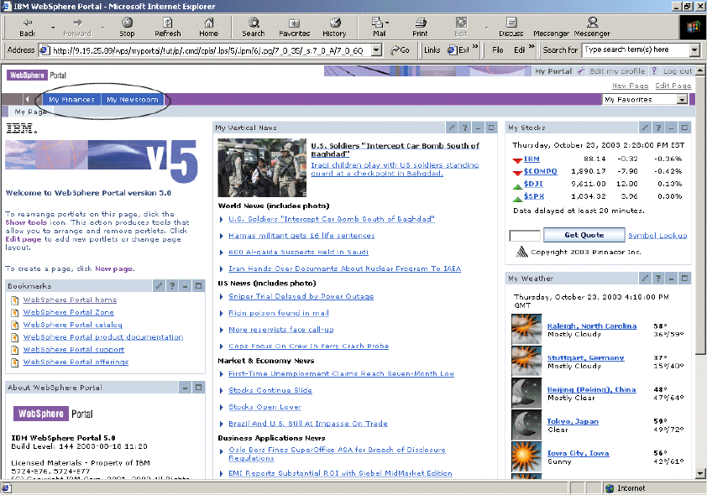Click the soldiers news photo thumbnail
Image resolution: width=707 pixels, height=495 pixels.
coord(262,168)
